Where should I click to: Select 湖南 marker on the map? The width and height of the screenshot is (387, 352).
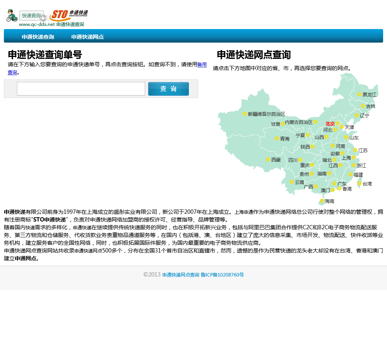(x=329, y=173)
